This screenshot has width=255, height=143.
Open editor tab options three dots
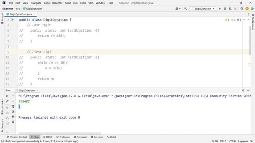[x=248, y=14]
